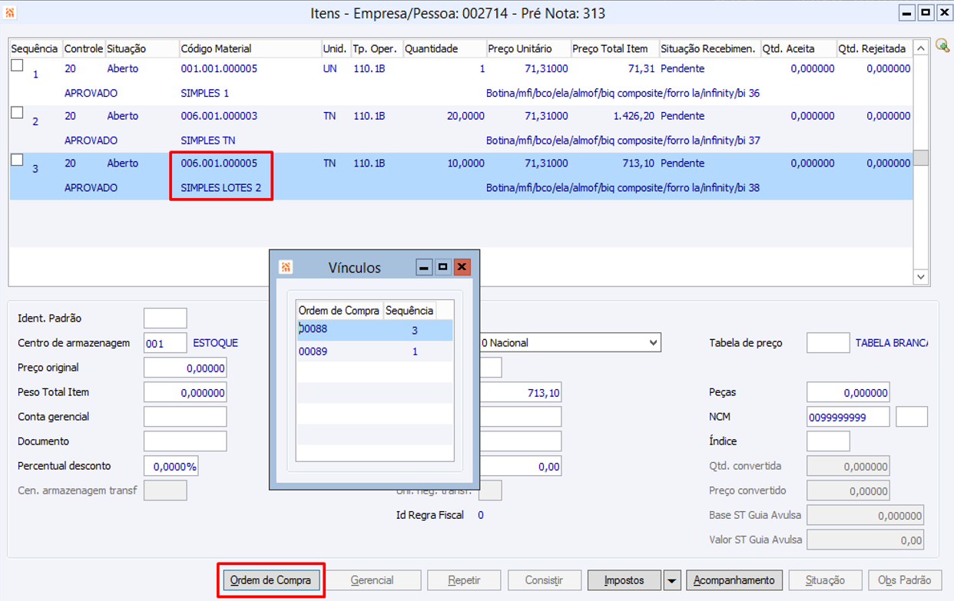
Task: Close the Vínculos popup window
Action: [x=462, y=267]
